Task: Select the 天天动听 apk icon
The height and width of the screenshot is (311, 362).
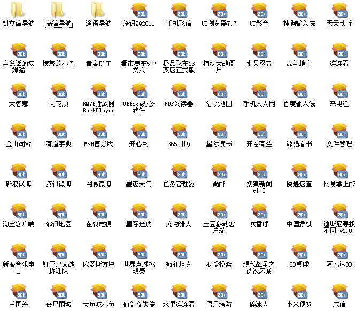Action: pos(340,10)
